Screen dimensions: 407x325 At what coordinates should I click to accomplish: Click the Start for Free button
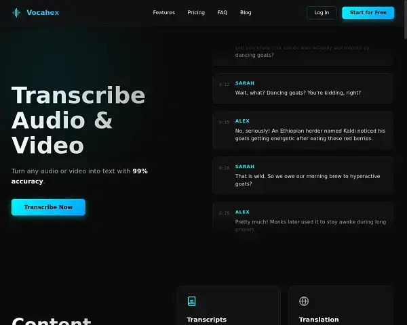[x=368, y=12]
